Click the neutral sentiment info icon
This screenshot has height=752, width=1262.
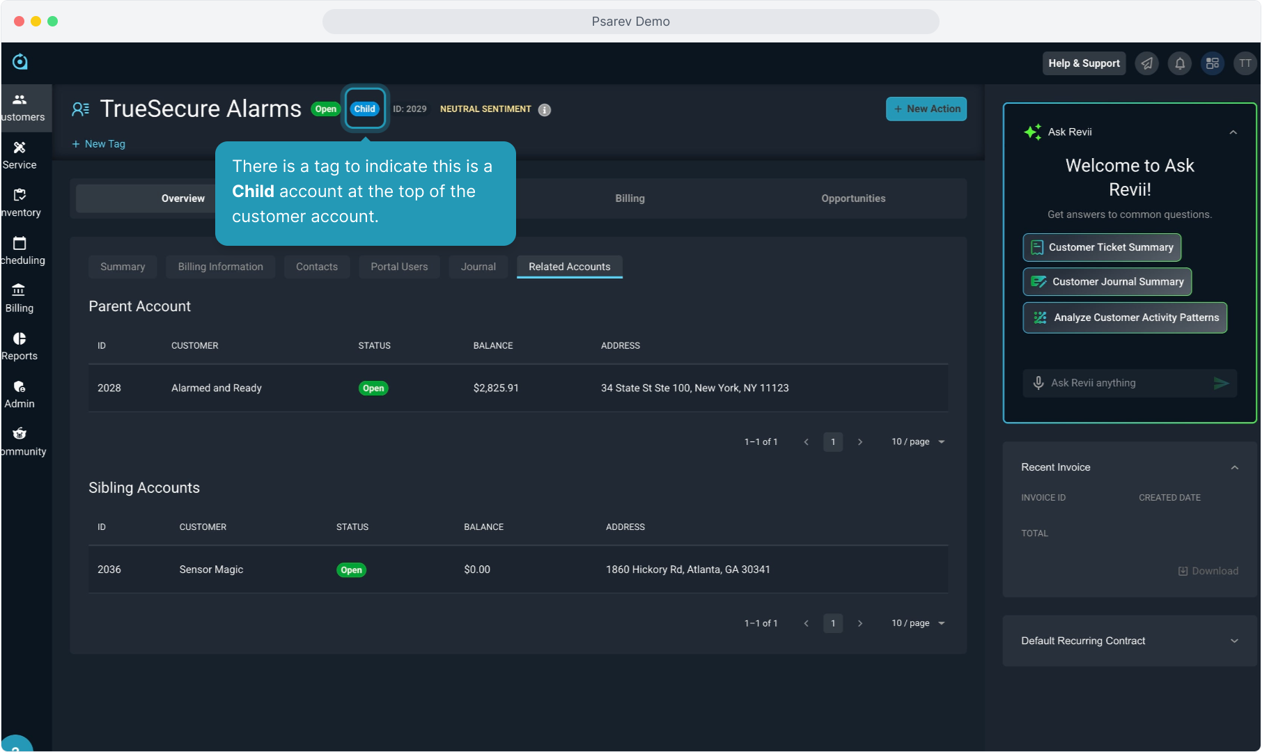pyautogui.click(x=545, y=110)
